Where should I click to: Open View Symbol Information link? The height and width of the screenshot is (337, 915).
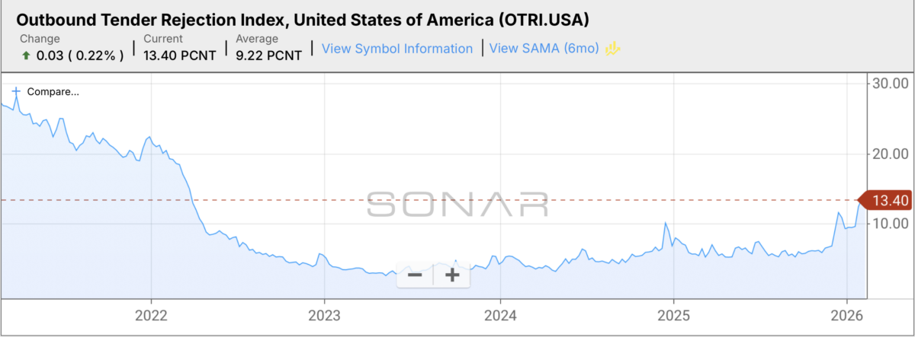pos(397,49)
